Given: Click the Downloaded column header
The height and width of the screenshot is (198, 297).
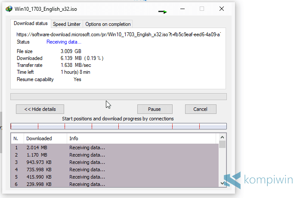Looking at the screenshot, I should click(x=45, y=138).
